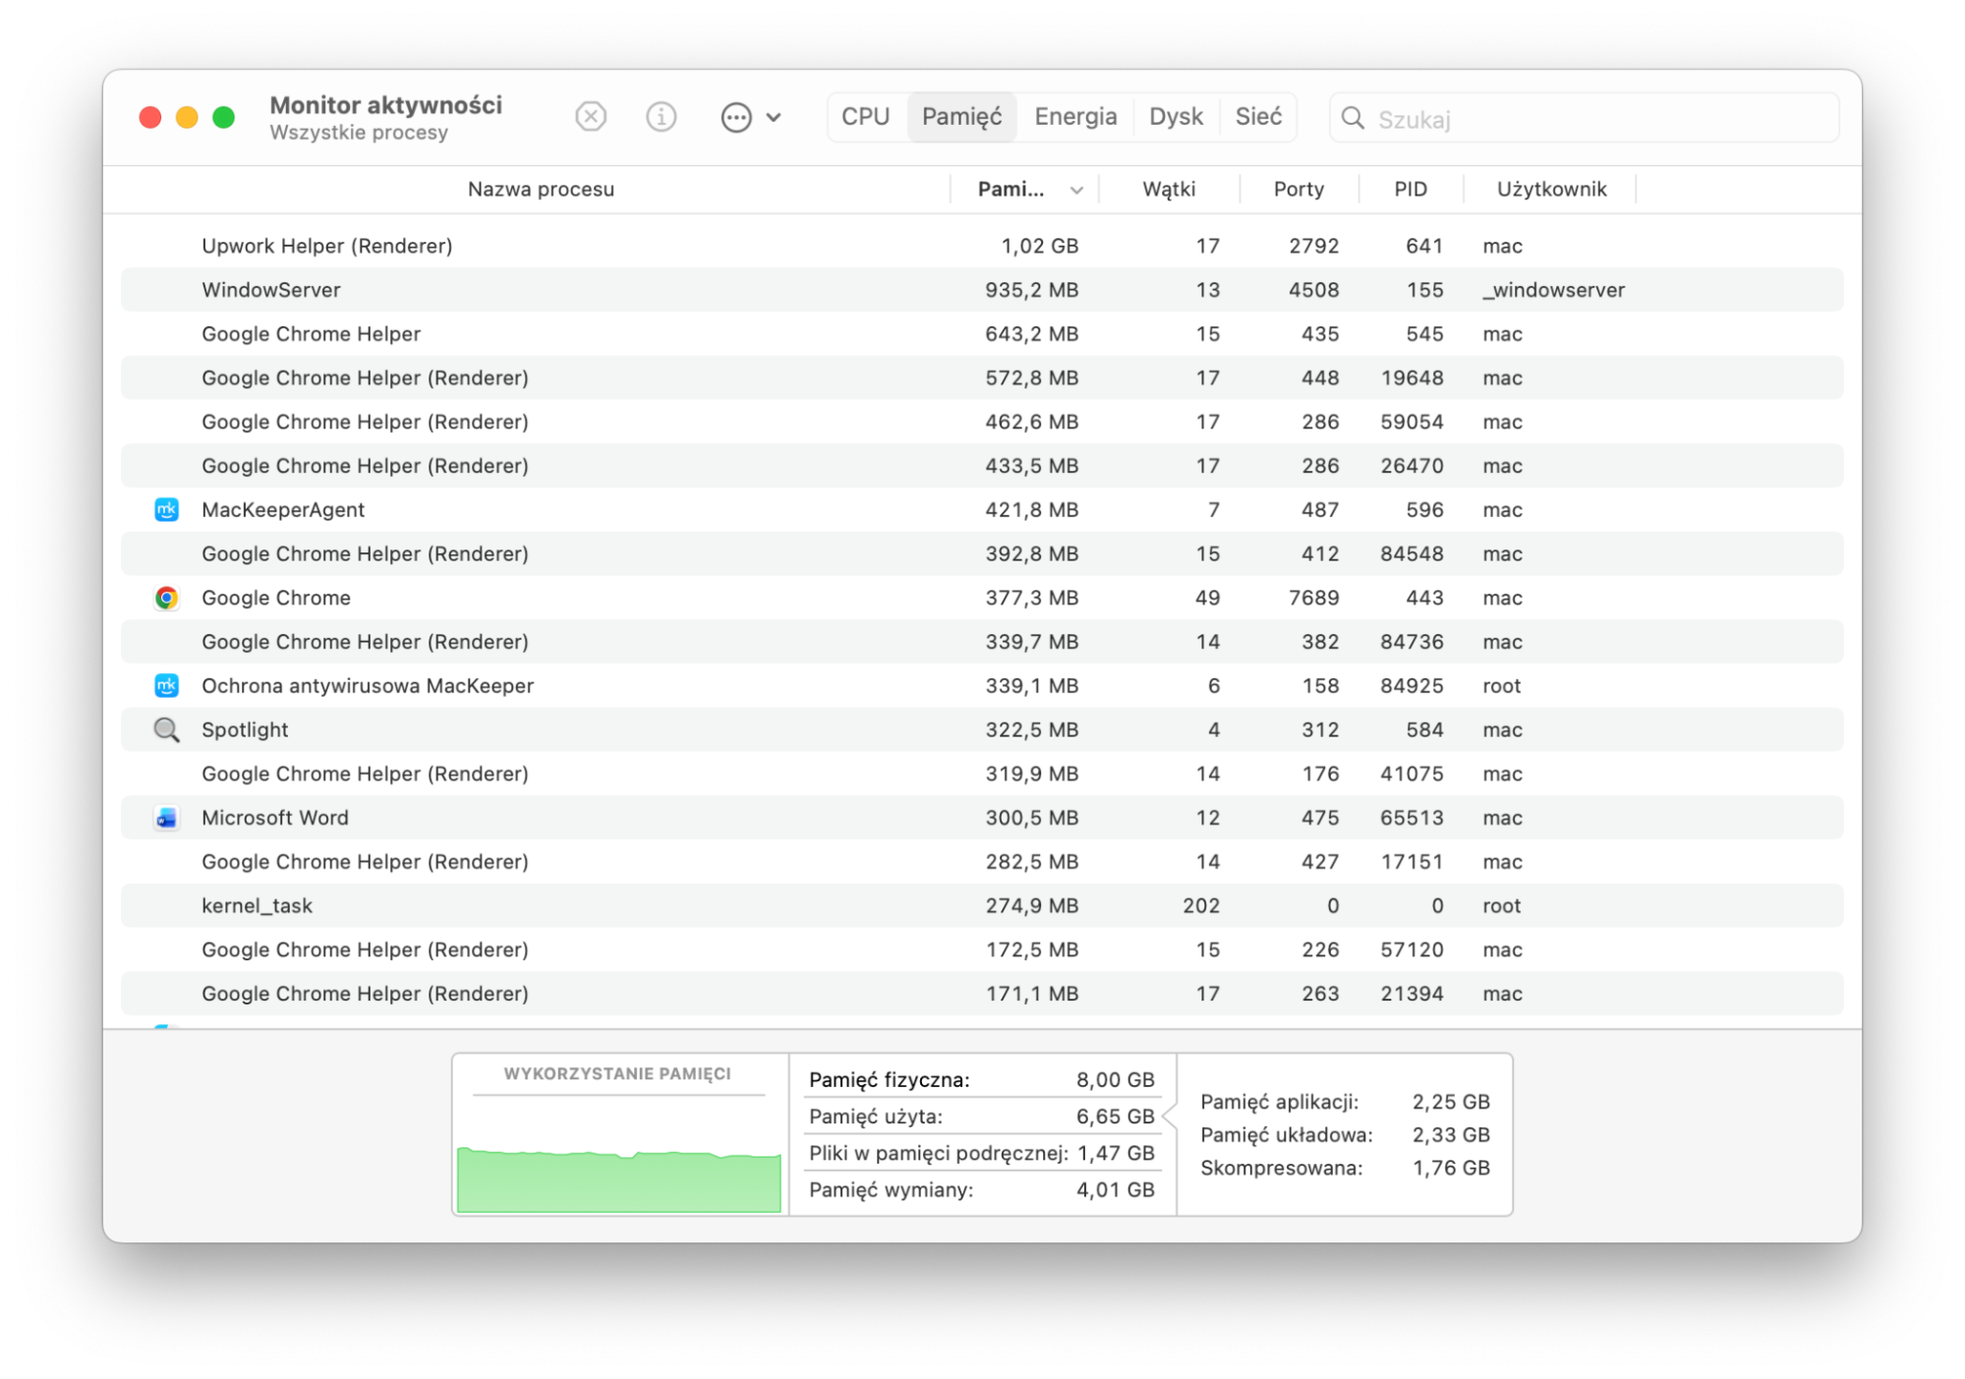The image size is (1965, 1379).
Task: Click the _windowserver user cell
Action: tap(1553, 290)
